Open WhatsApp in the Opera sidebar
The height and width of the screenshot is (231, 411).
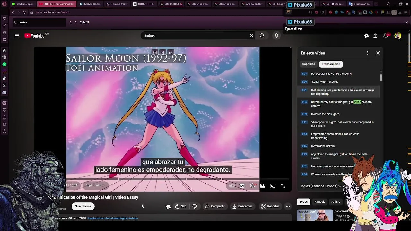[4, 64]
